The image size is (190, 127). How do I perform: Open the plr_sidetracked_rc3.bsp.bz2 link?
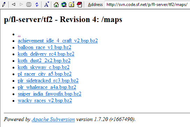pos(48,80)
